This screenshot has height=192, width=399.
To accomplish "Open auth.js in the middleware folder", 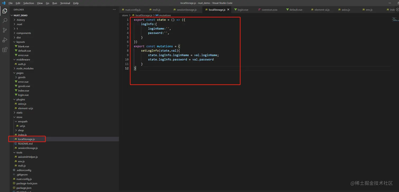I will click(22, 64).
